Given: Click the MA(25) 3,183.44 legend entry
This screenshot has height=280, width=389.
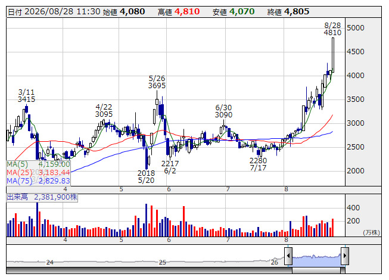Looking at the screenshot, I should tap(38, 172).
